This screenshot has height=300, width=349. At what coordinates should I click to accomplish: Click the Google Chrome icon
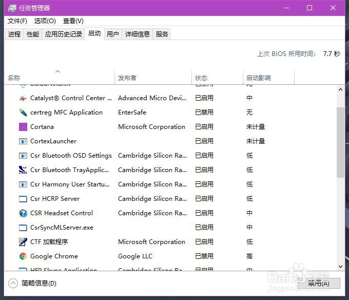click(23, 256)
